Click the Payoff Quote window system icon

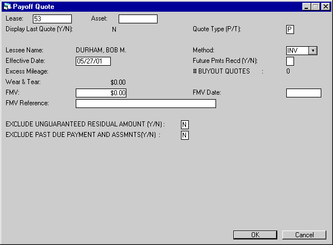click(x=7, y=7)
